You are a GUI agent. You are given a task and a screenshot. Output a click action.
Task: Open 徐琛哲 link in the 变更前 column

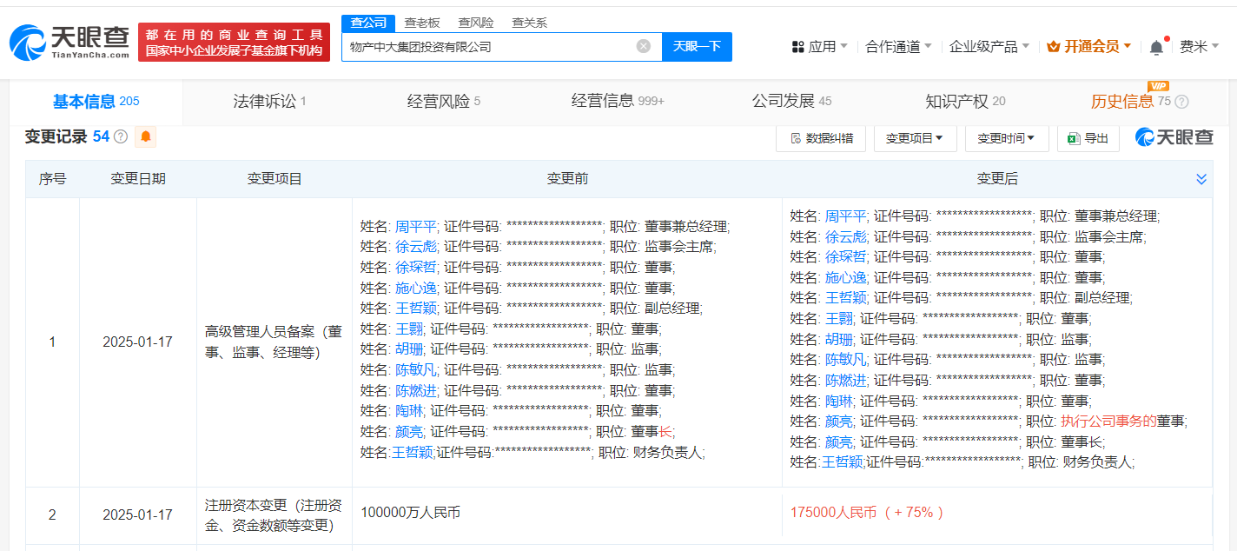[x=416, y=267]
